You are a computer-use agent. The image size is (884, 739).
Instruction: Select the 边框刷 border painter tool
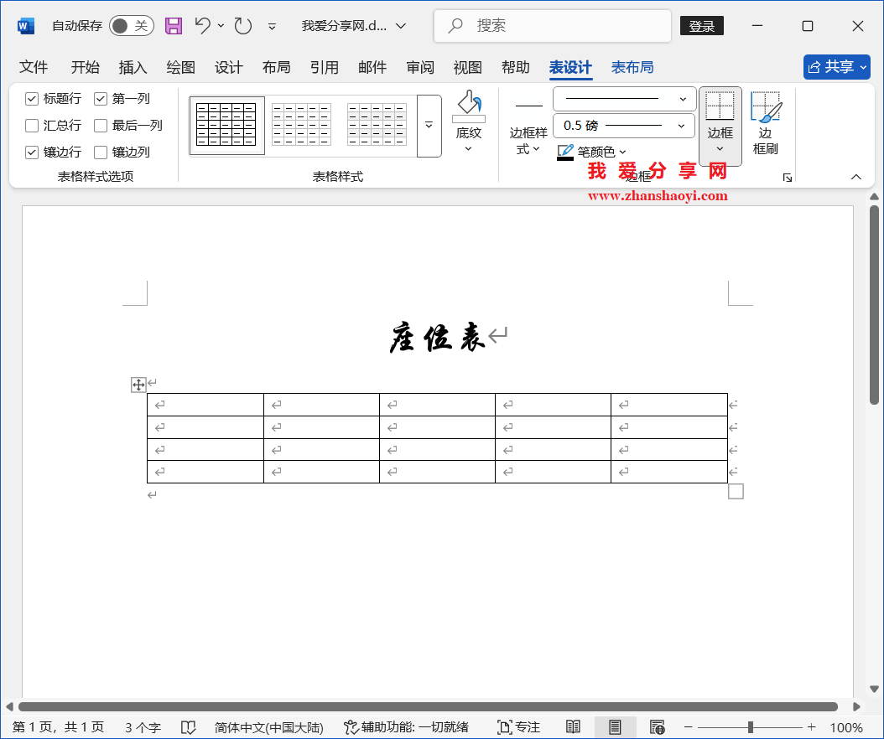coord(766,122)
